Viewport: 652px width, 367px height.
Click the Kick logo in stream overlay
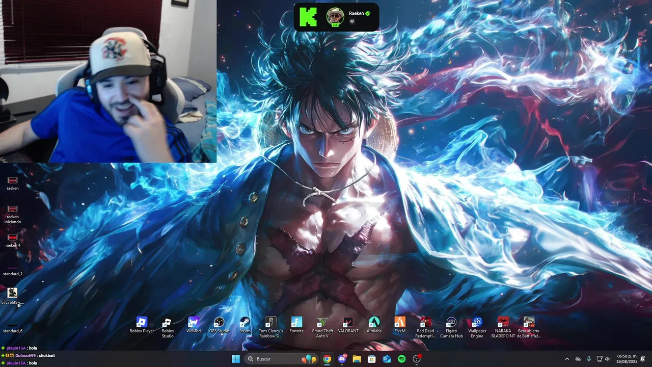point(308,17)
